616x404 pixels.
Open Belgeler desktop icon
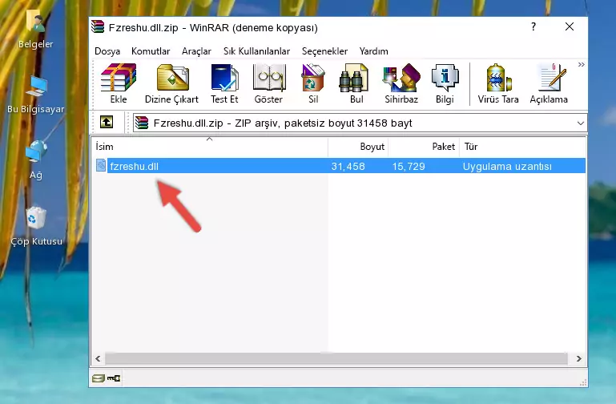tap(35, 20)
